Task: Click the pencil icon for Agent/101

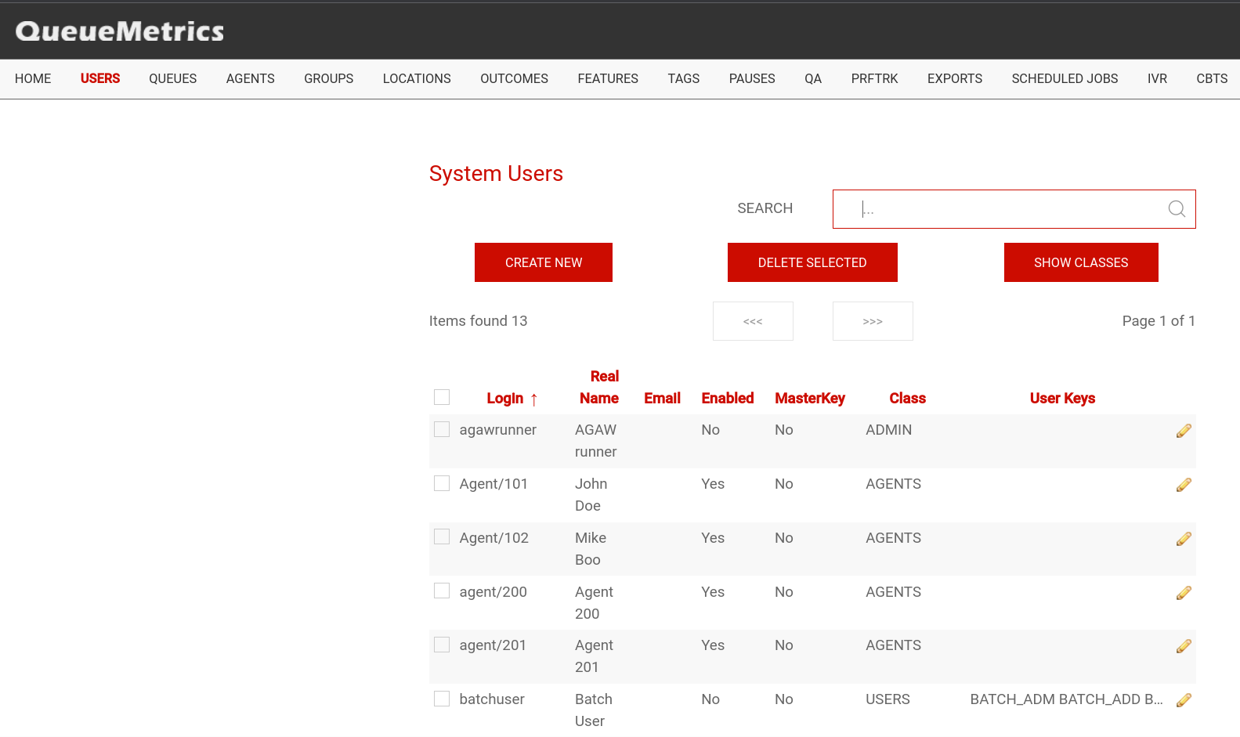Action: pyautogui.click(x=1184, y=485)
